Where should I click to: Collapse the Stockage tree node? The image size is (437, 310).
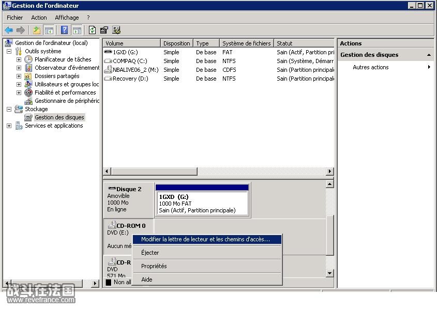(x=9, y=109)
